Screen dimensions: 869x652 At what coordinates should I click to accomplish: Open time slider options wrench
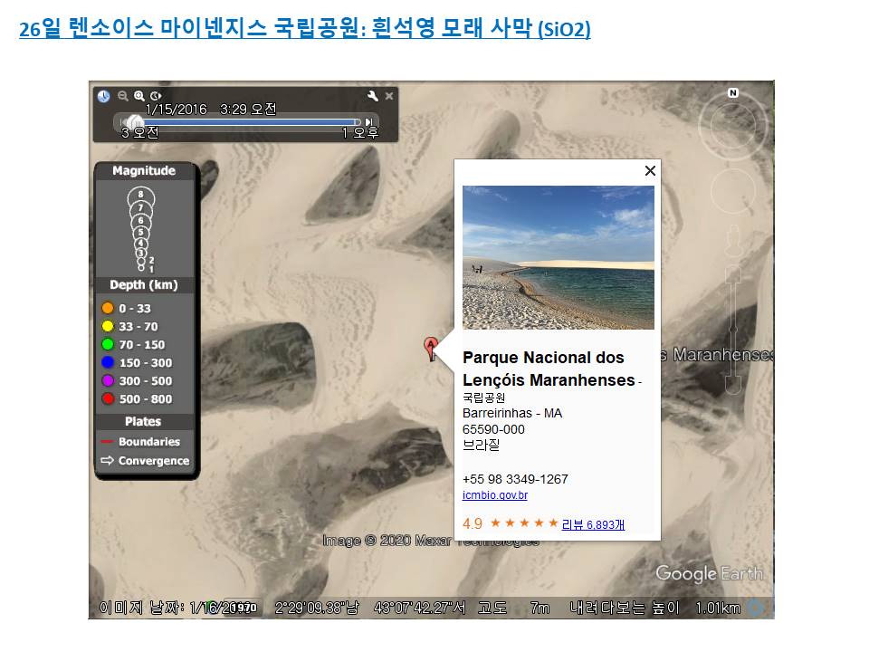tap(372, 96)
